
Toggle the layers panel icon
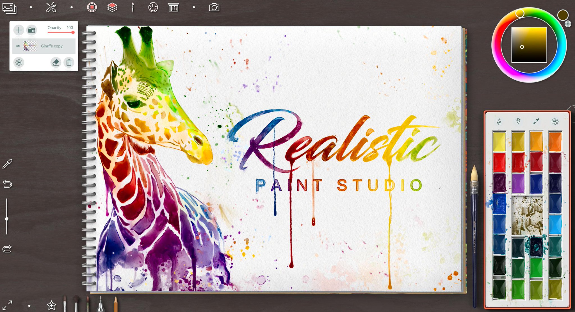(112, 7)
